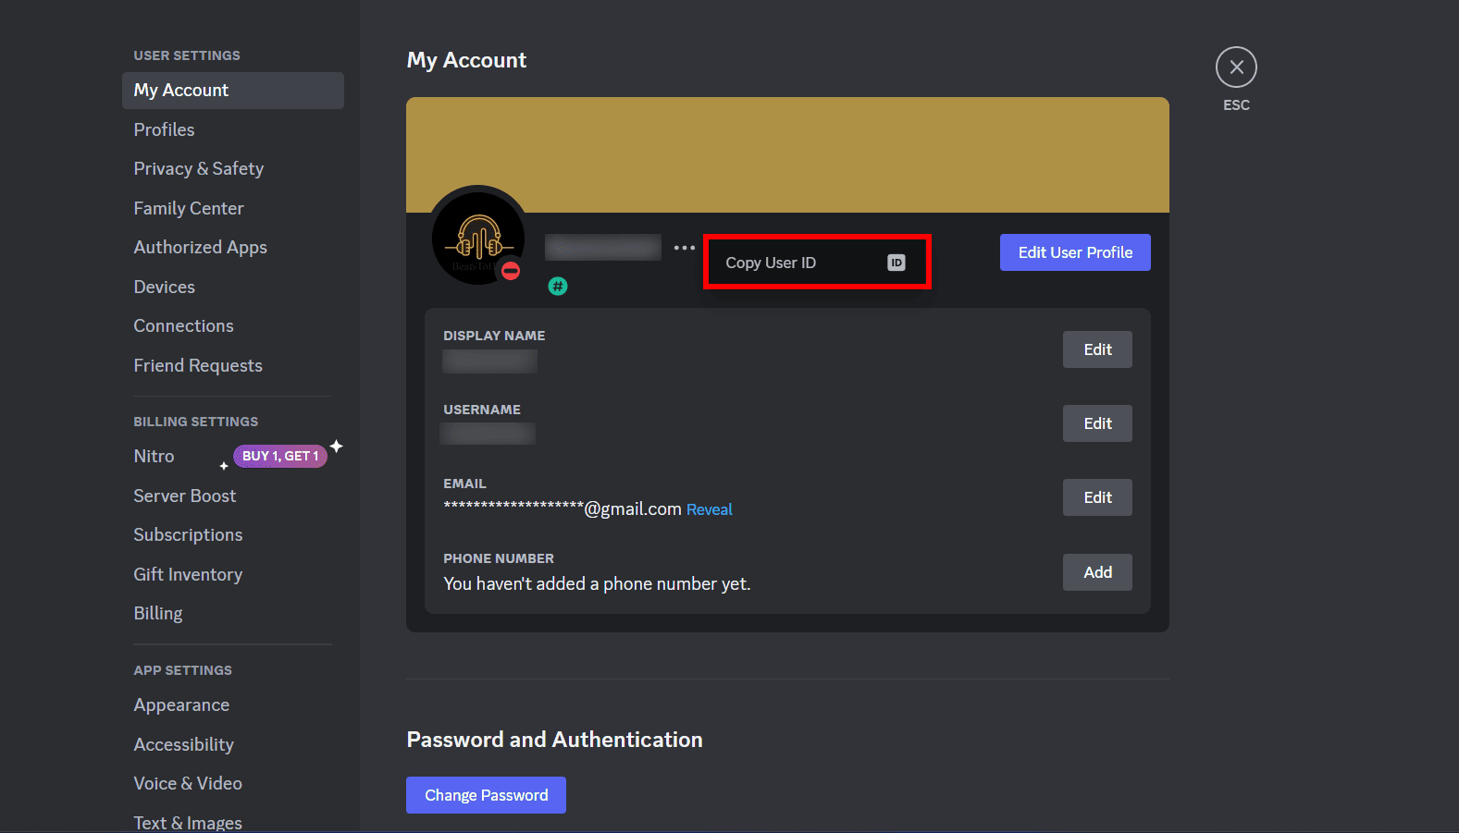Viewport: 1459px width, 833px height.
Task: Open Appearance settings
Action: (x=233, y=705)
